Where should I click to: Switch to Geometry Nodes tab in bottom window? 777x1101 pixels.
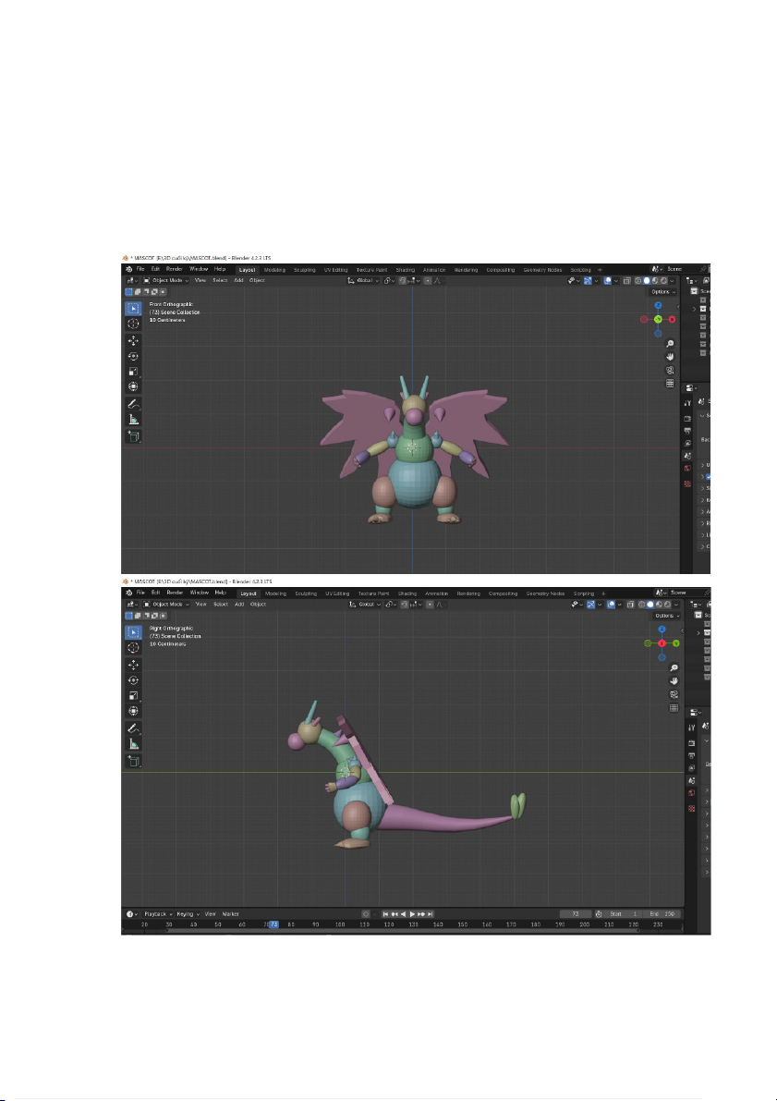click(545, 593)
